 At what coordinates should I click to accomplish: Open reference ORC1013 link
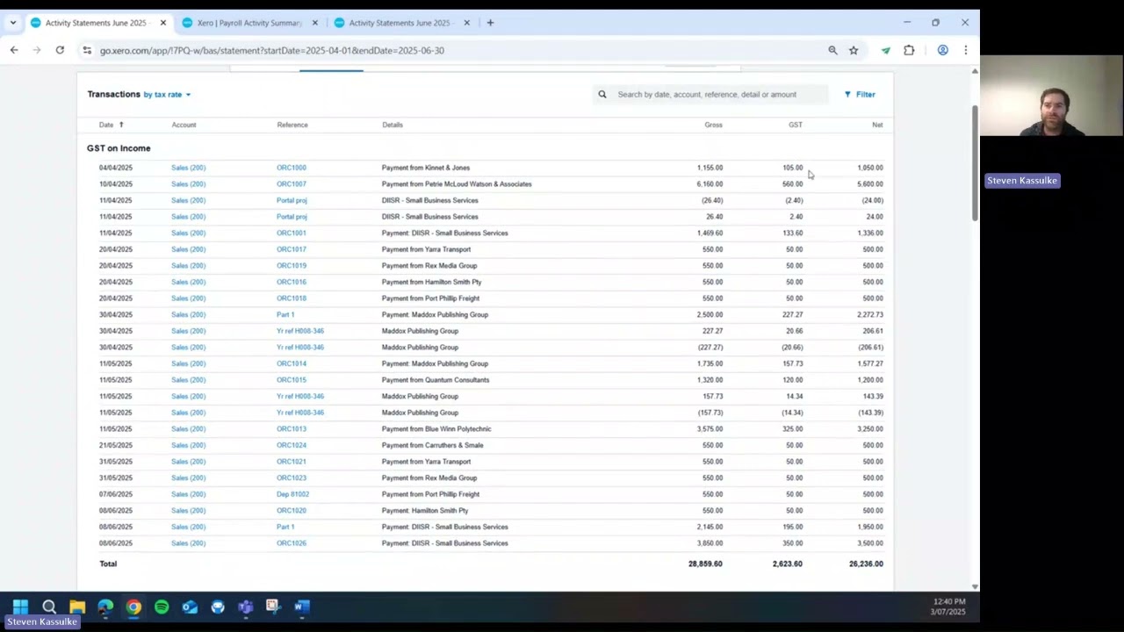(x=292, y=429)
